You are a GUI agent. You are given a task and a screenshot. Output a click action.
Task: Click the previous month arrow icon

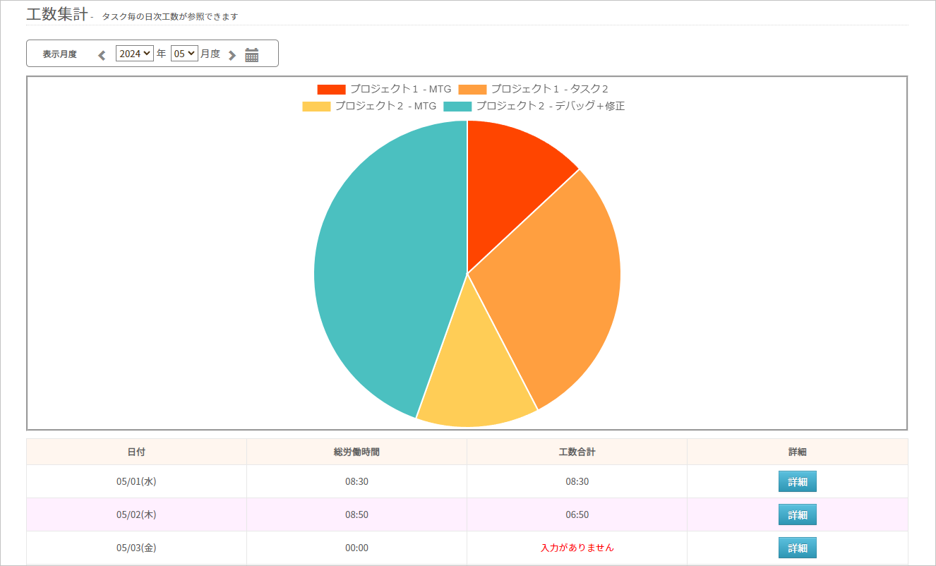pos(102,55)
